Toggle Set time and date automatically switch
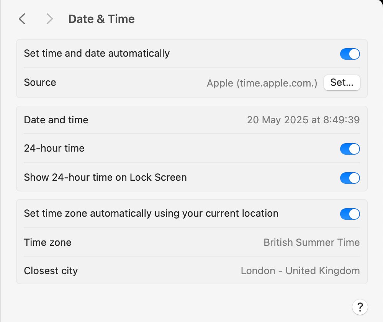Viewport: 383px width, 322px height. coord(350,54)
